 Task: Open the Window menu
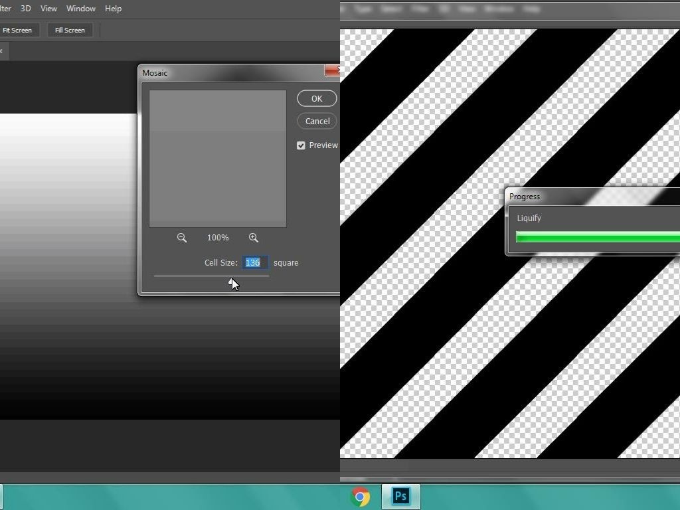tap(80, 9)
